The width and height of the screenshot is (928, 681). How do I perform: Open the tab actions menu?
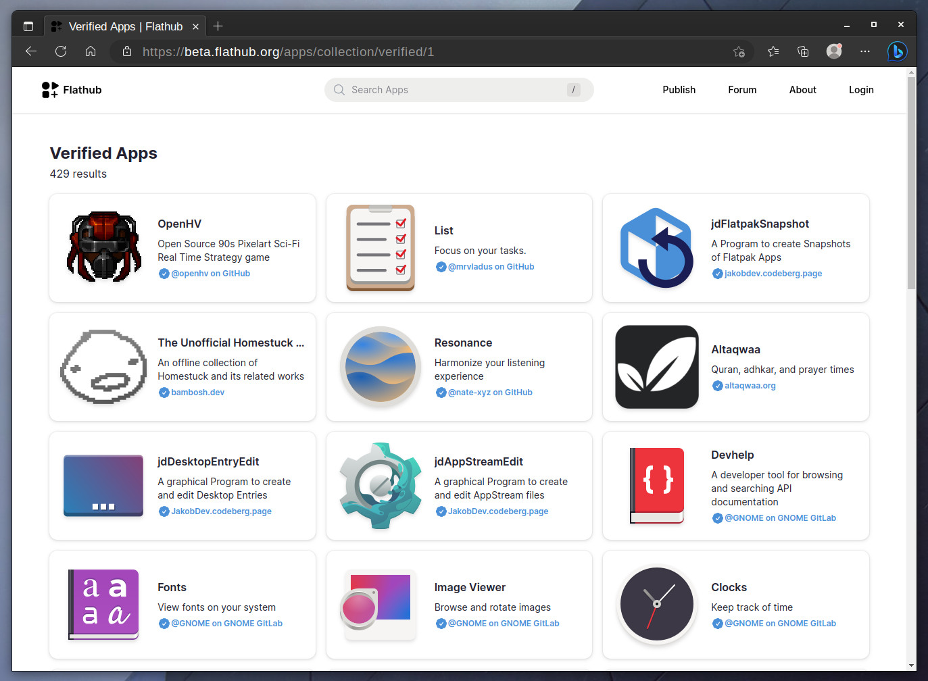[x=28, y=26]
